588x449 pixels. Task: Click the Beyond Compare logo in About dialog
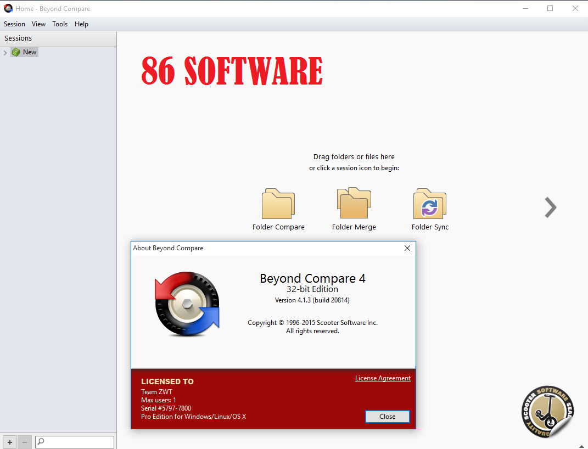pos(187,304)
